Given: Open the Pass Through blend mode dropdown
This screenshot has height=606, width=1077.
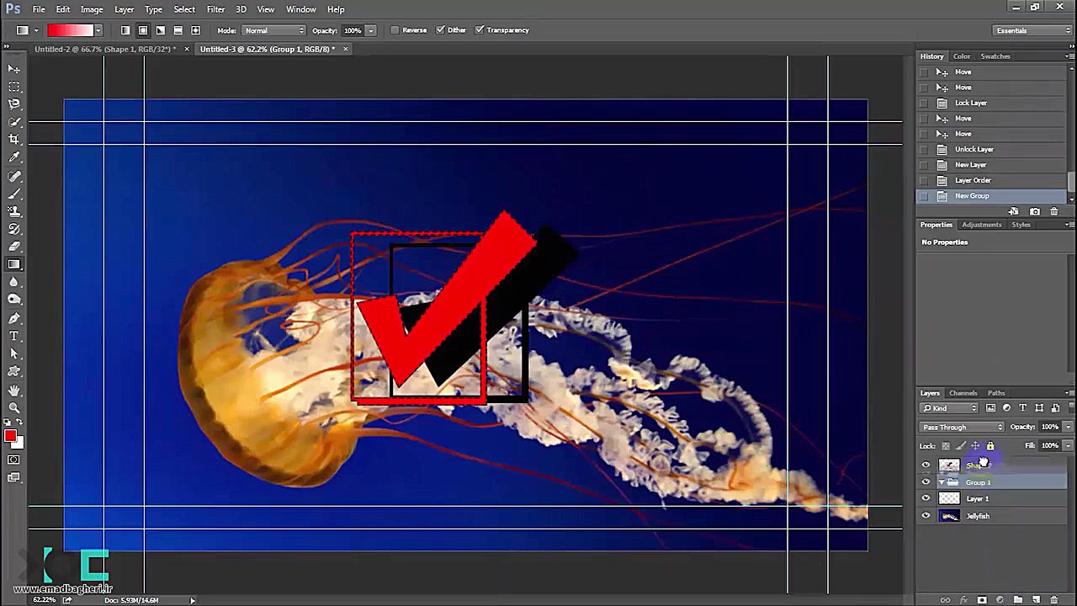Looking at the screenshot, I should pyautogui.click(x=963, y=427).
